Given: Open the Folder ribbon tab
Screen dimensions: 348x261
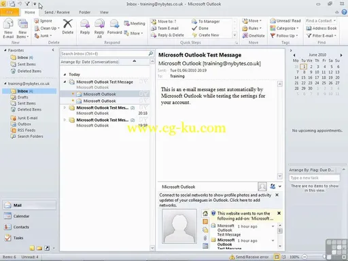Looking at the screenshot, I should click(85, 12).
